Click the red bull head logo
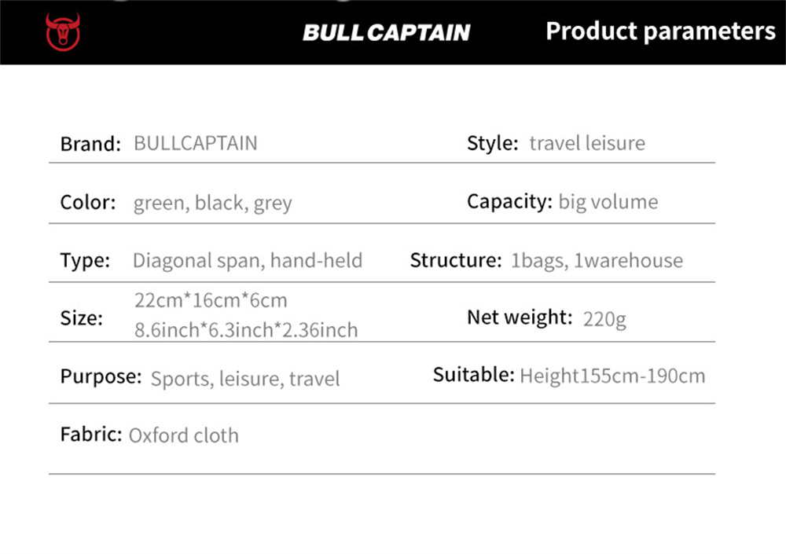This screenshot has width=786, height=554. pos(62,32)
